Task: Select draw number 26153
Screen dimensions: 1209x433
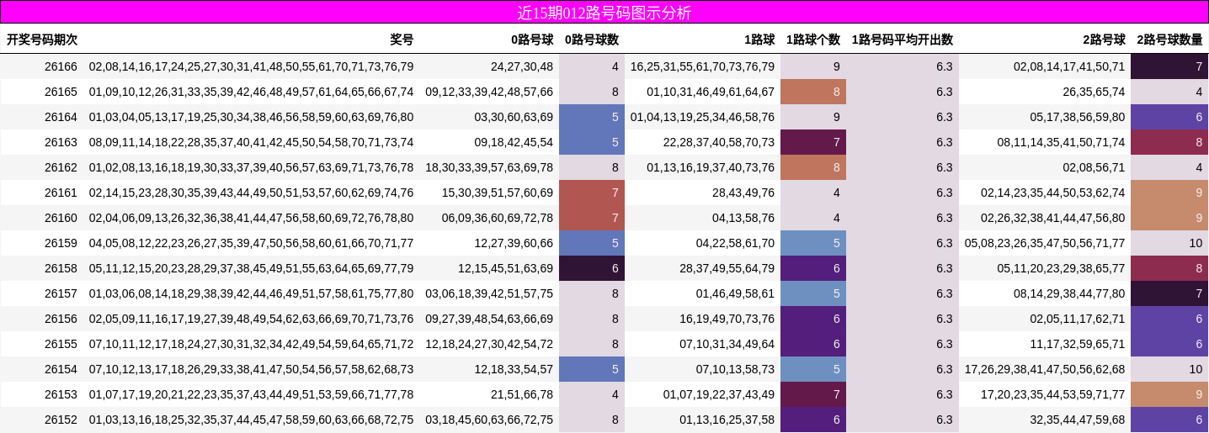Action: (61, 394)
